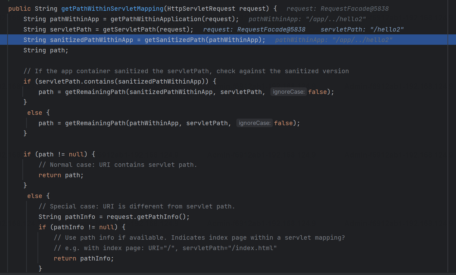Screen dimensions: 456x275
Task: Click comment 'Special case: URI is different'
Action: (x=137, y=206)
